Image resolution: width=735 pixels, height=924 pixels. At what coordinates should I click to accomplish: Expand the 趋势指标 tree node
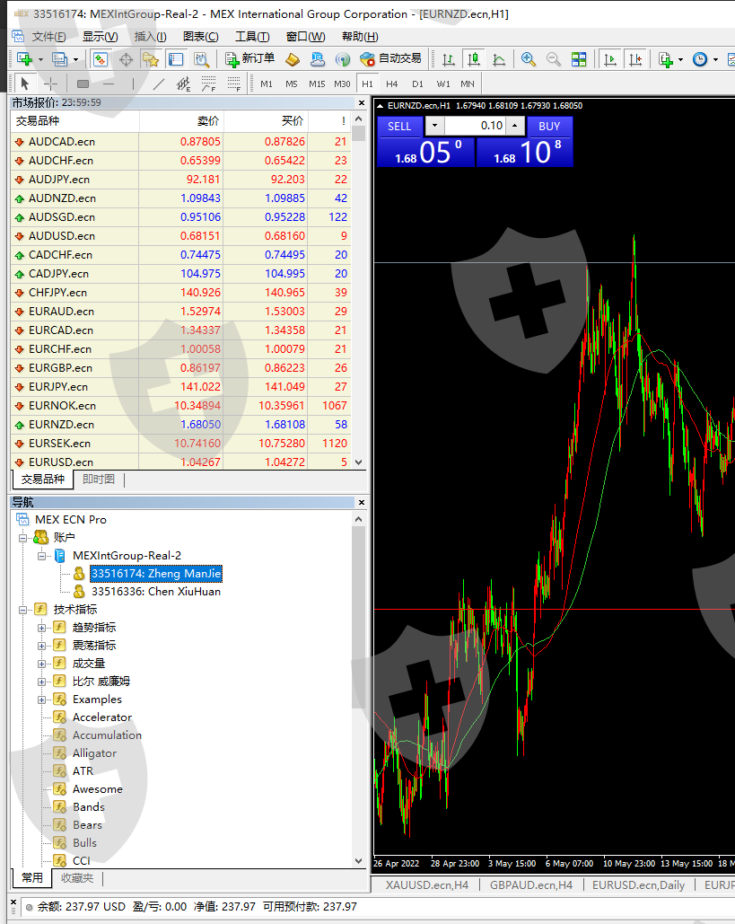tap(41, 628)
